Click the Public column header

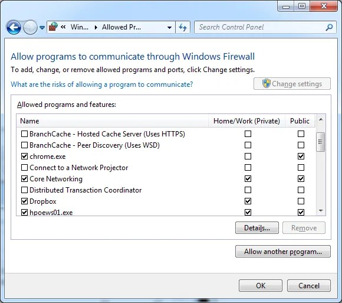coord(300,121)
